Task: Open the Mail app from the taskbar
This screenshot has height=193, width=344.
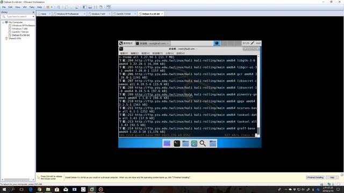Action: [66, 189]
